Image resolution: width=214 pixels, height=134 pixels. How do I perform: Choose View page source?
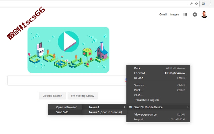[x=158, y=115]
